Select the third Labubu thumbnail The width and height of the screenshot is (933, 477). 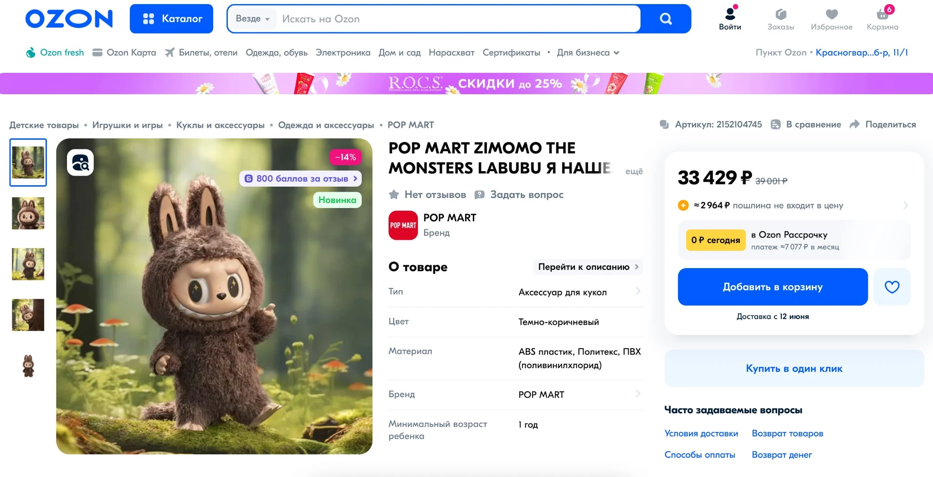tap(28, 264)
